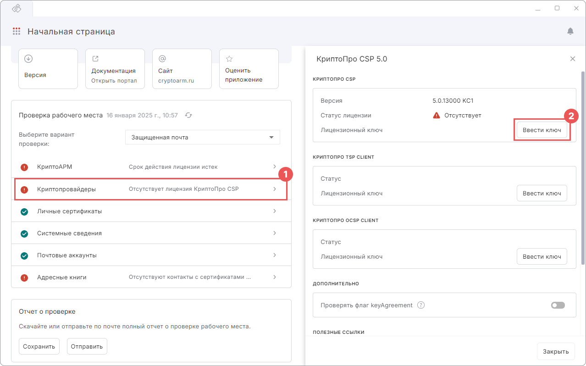Screen dimensions: 586x366
Task: Save the check report with Сохранить
Action: (x=39, y=346)
